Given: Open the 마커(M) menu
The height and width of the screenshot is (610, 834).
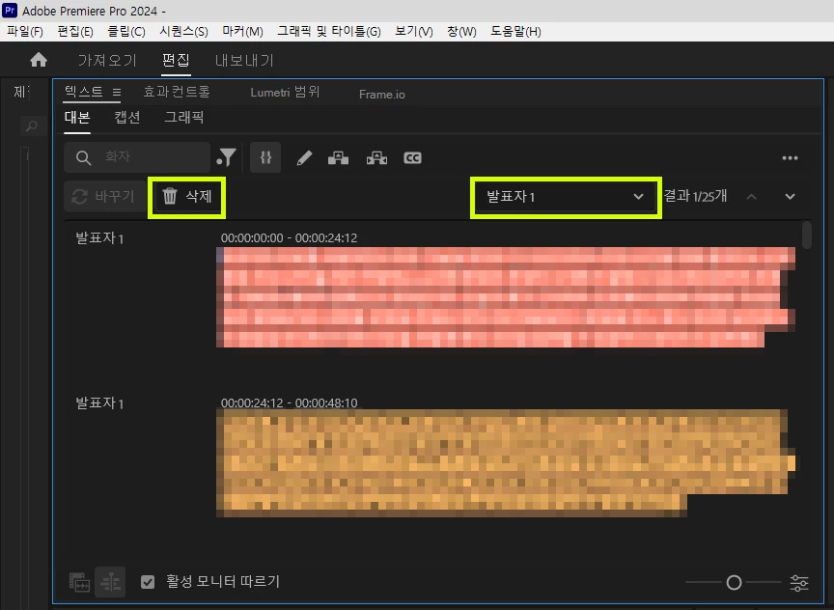Looking at the screenshot, I should [242, 32].
